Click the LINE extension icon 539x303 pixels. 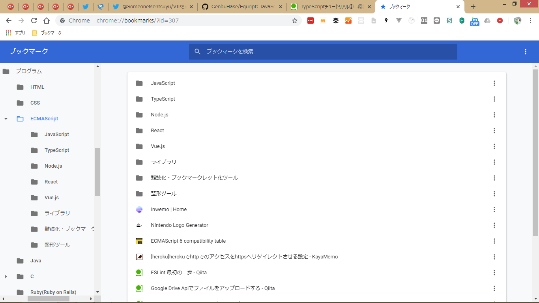coord(436,21)
